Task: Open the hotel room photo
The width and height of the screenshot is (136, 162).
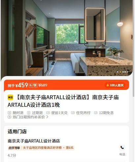Action: (67, 38)
